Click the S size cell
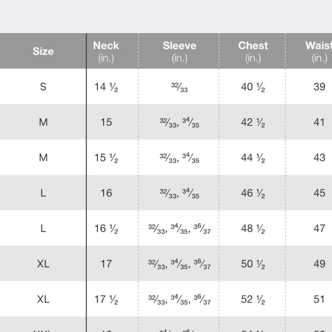Screen dimensions: 332x332 pyautogui.click(x=43, y=87)
